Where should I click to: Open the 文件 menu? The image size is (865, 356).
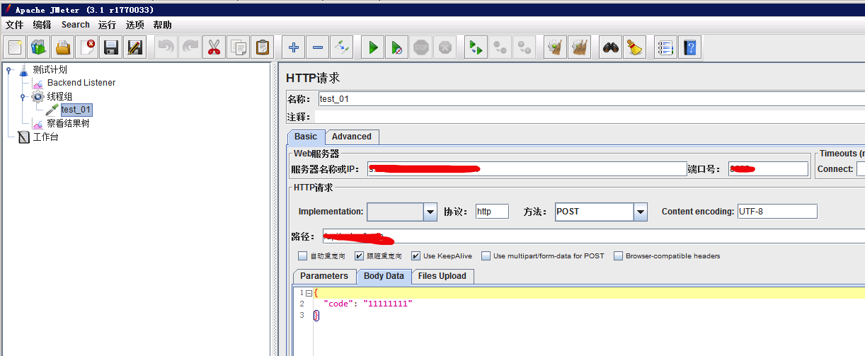tap(15, 25)
